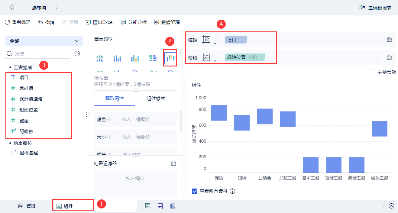Uncheck the 查看所有資料 checkbox
Screen dimensions: 398x213
[x=195, y=191]
